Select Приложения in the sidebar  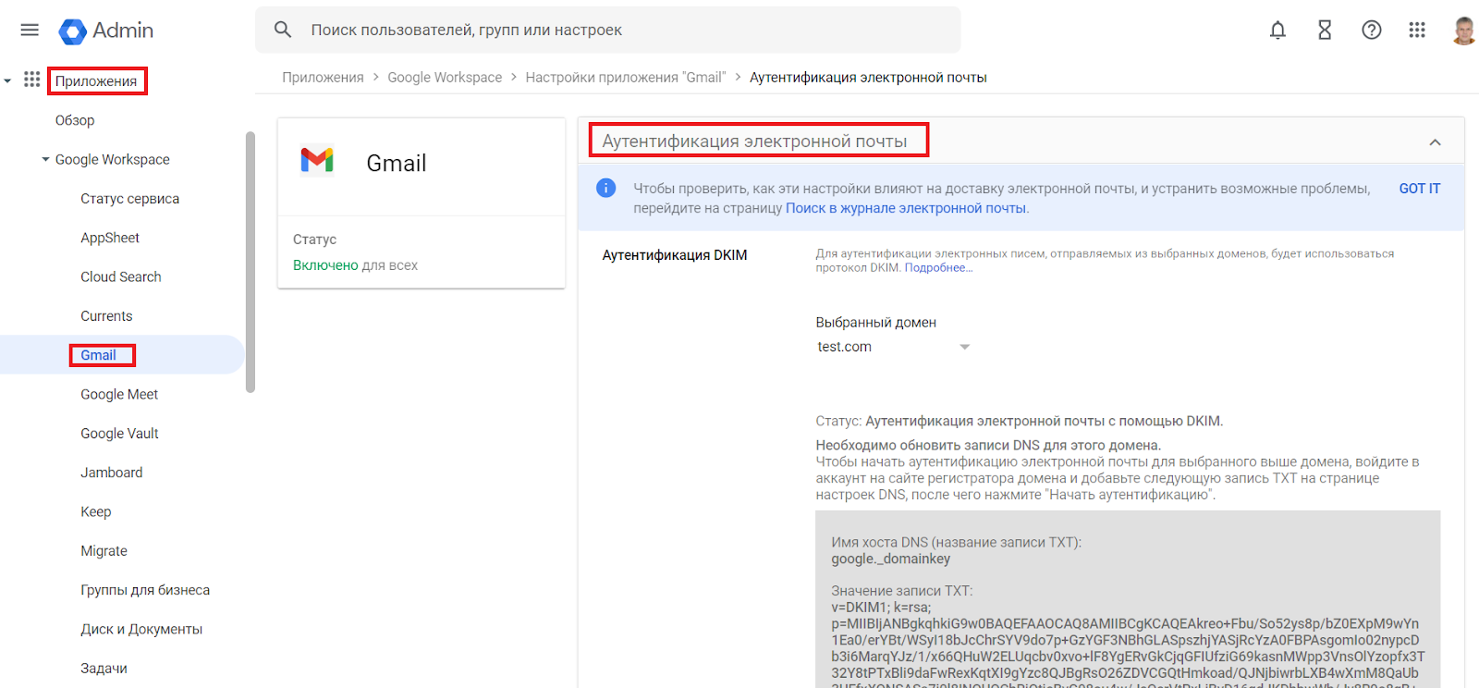pos(96,81)
